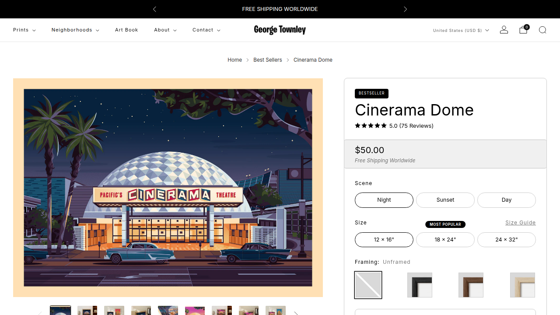Click the Cinerama Dome main product image

point(168,188)
